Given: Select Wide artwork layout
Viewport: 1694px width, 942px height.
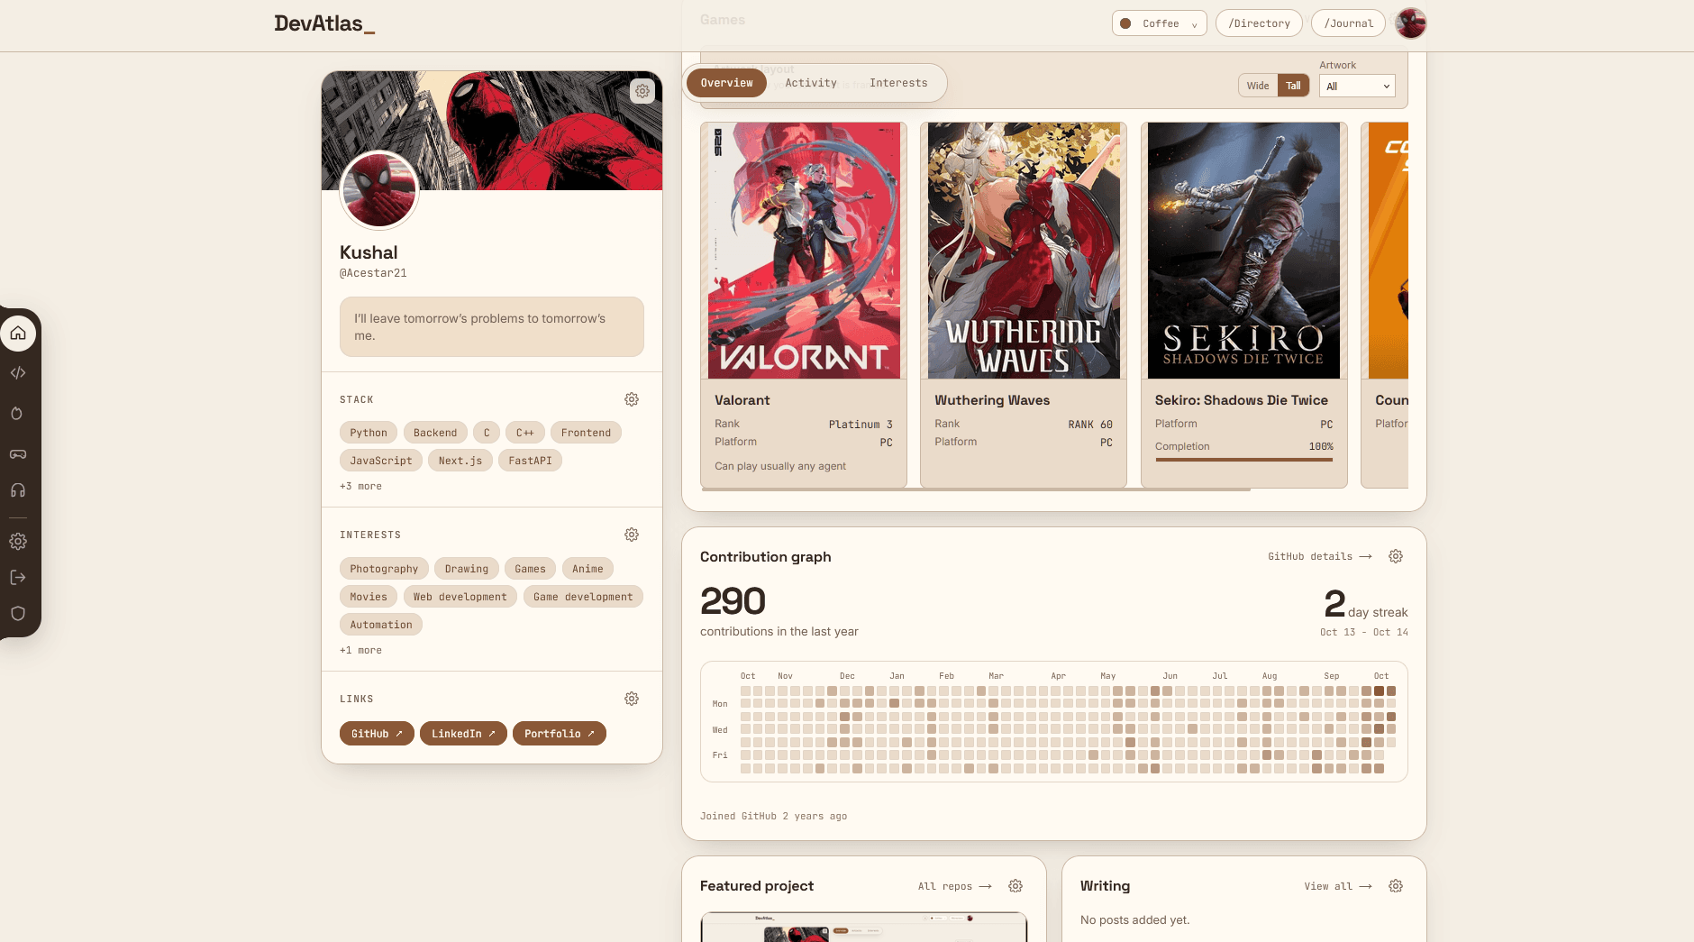Looking at the screenshot, I should tap(1258, 86).
